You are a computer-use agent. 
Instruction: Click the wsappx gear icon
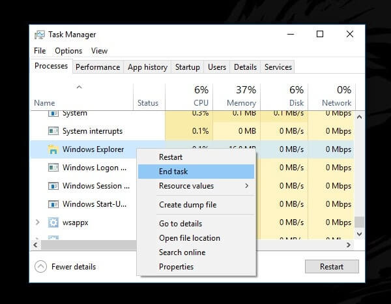tap(53, 222)
